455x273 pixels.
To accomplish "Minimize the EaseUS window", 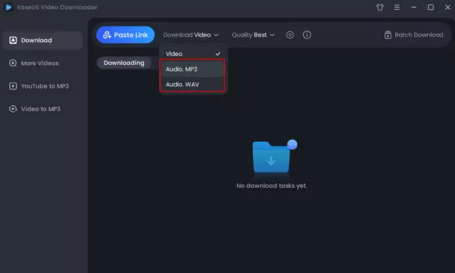I will (x=414, y=7).
